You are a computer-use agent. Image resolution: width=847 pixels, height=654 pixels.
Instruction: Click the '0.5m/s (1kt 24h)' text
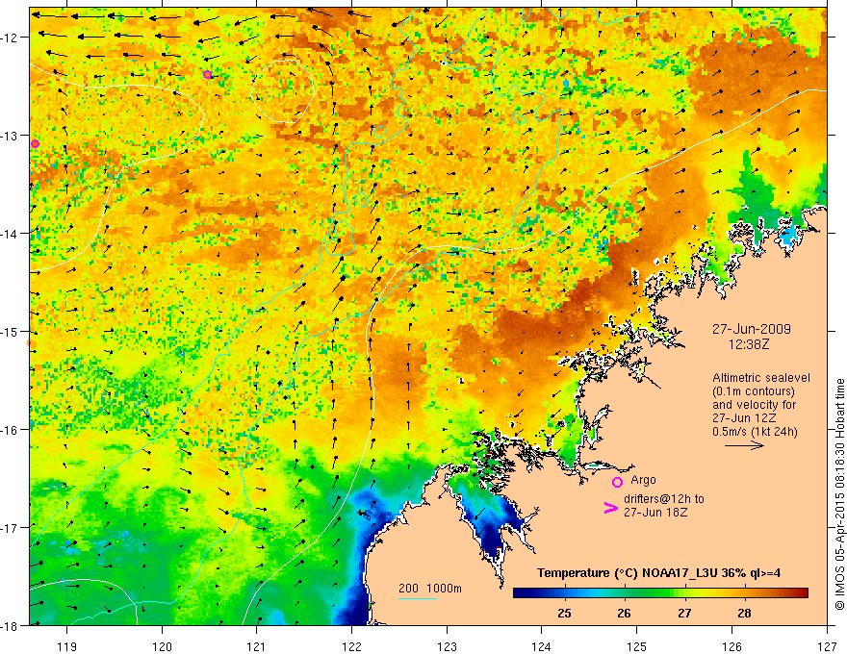(755, 432)
